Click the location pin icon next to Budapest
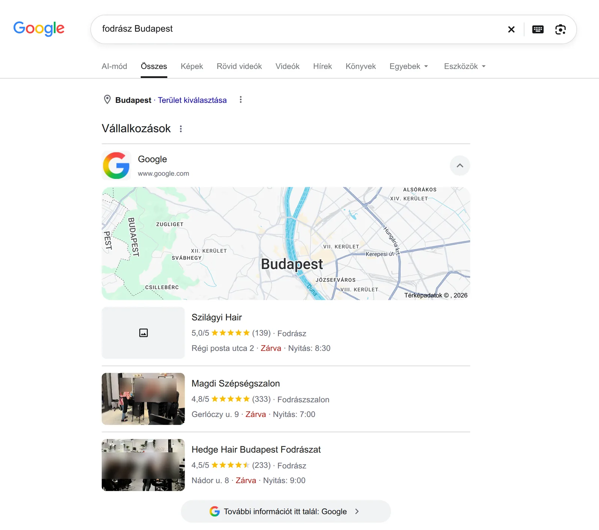The image size is (599, 530). click(107, 100)
